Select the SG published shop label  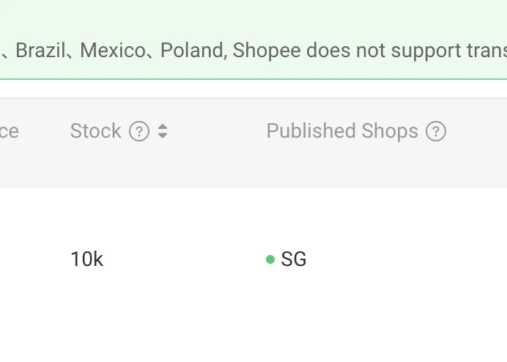click(x=294, y=259)
